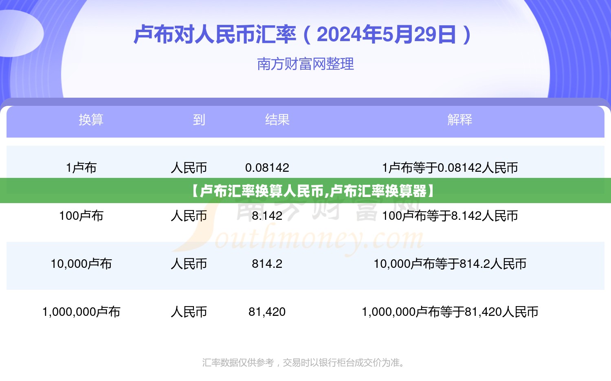Click 人民币 in the 1,000,000卢布 row
611x381 pixels.
tap(189, 312)
